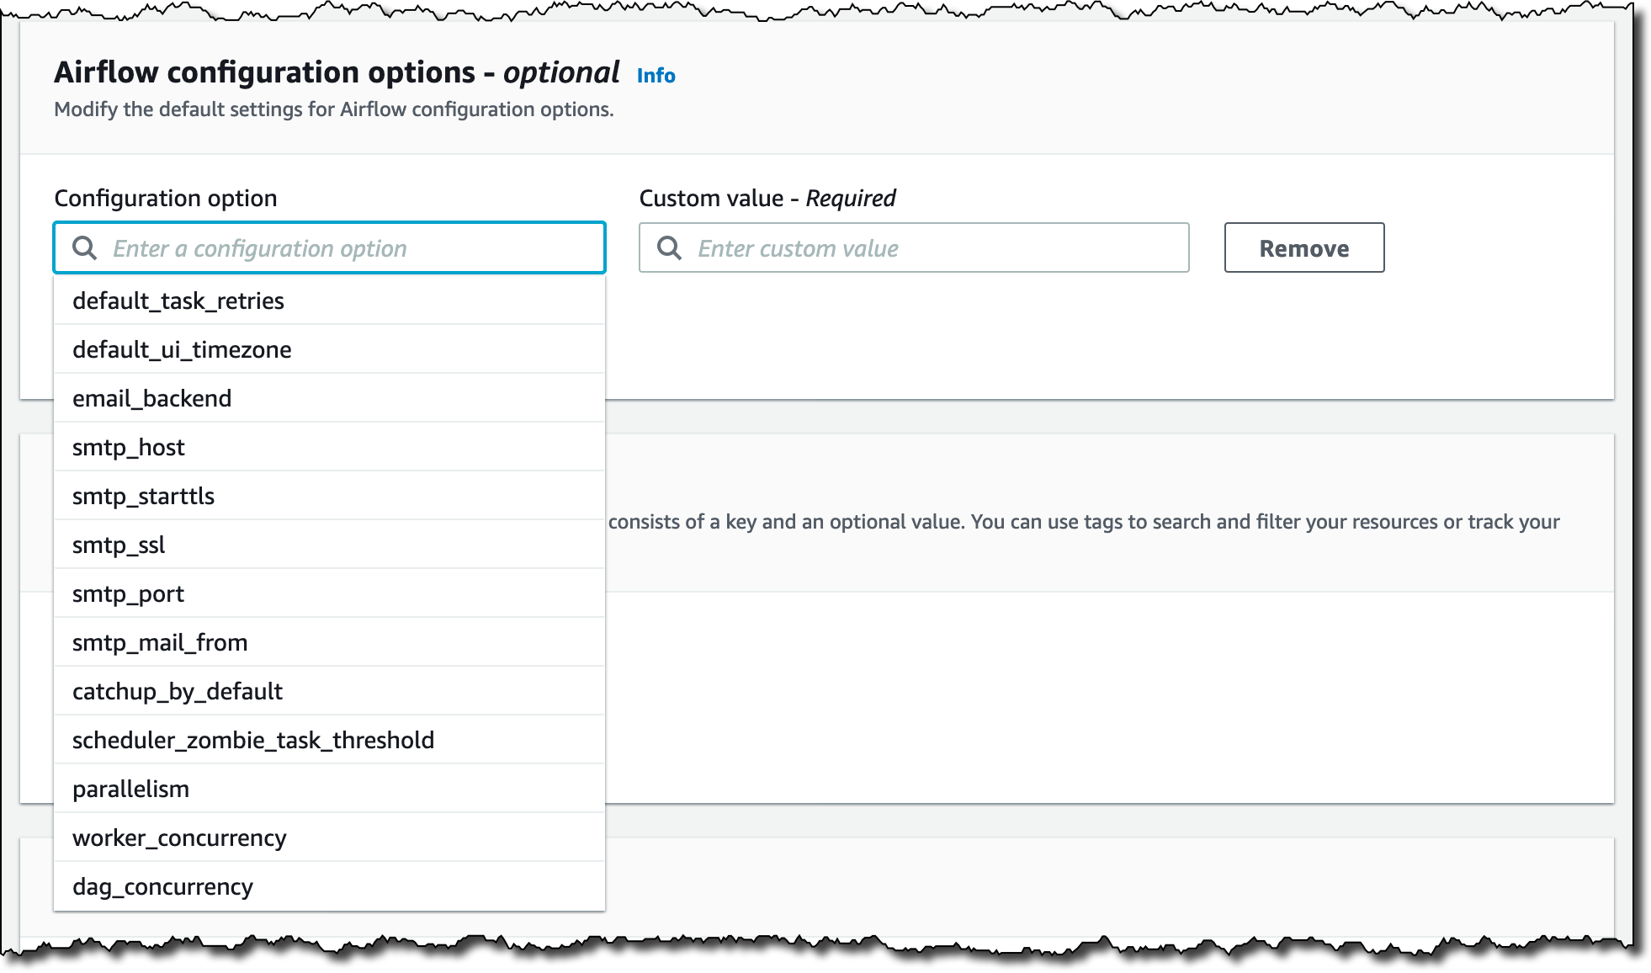Pick worker_concurrency from the list
Viewport: 1651px width, 973px height.
179,837
